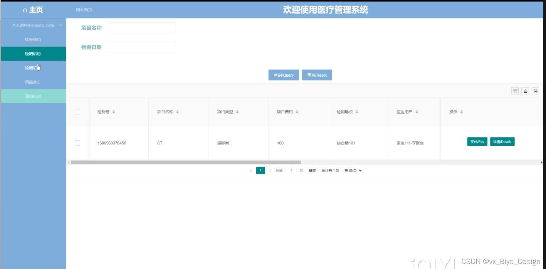The height and width of the screenshot is (269, 546).
Task: Sort by 操作 column arrows
Action: click(462, 112)
